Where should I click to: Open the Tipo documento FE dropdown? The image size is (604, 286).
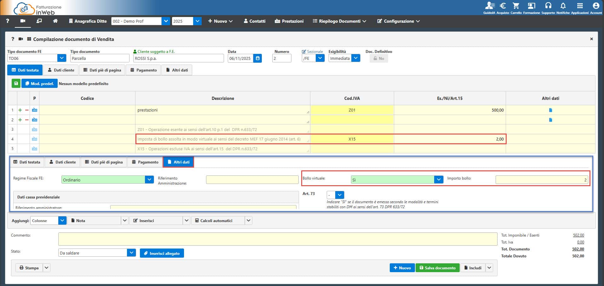point(62,58)
